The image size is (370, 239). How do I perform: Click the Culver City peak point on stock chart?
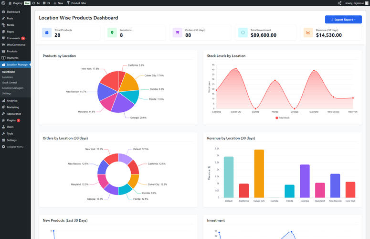pyautogui.click(x=236, y=69)
